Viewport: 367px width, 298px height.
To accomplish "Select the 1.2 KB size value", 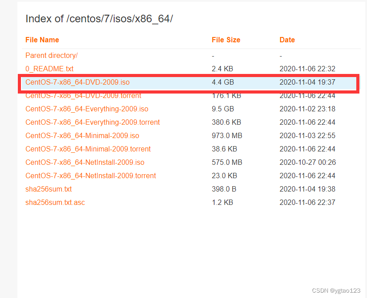I will (x=223, y=202).
